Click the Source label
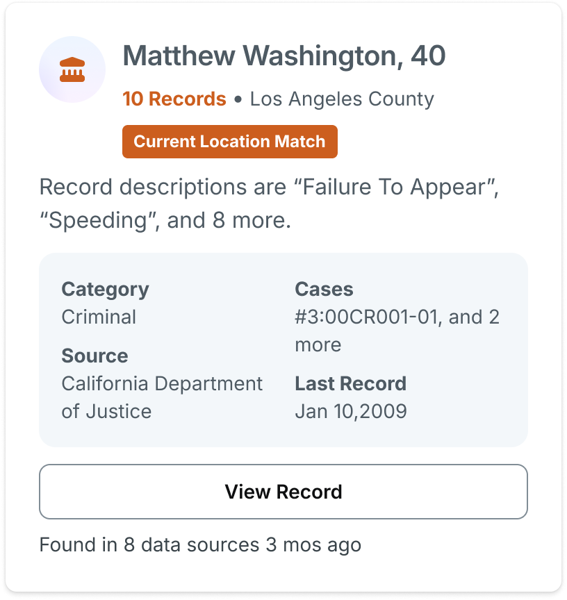Screen dimensions: 567x600 94,356
